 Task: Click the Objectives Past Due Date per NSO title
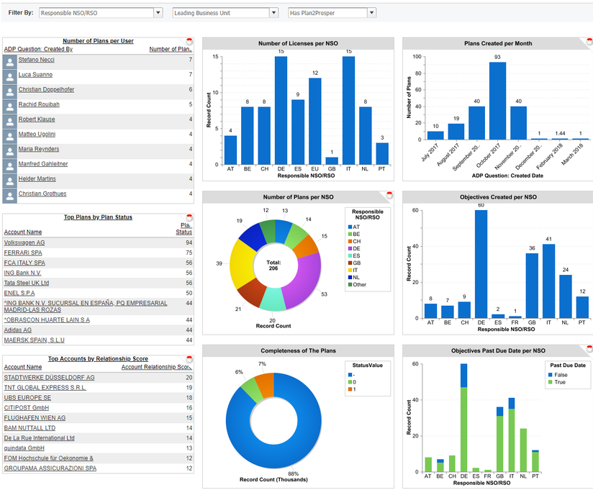click(x=498, y=351)
